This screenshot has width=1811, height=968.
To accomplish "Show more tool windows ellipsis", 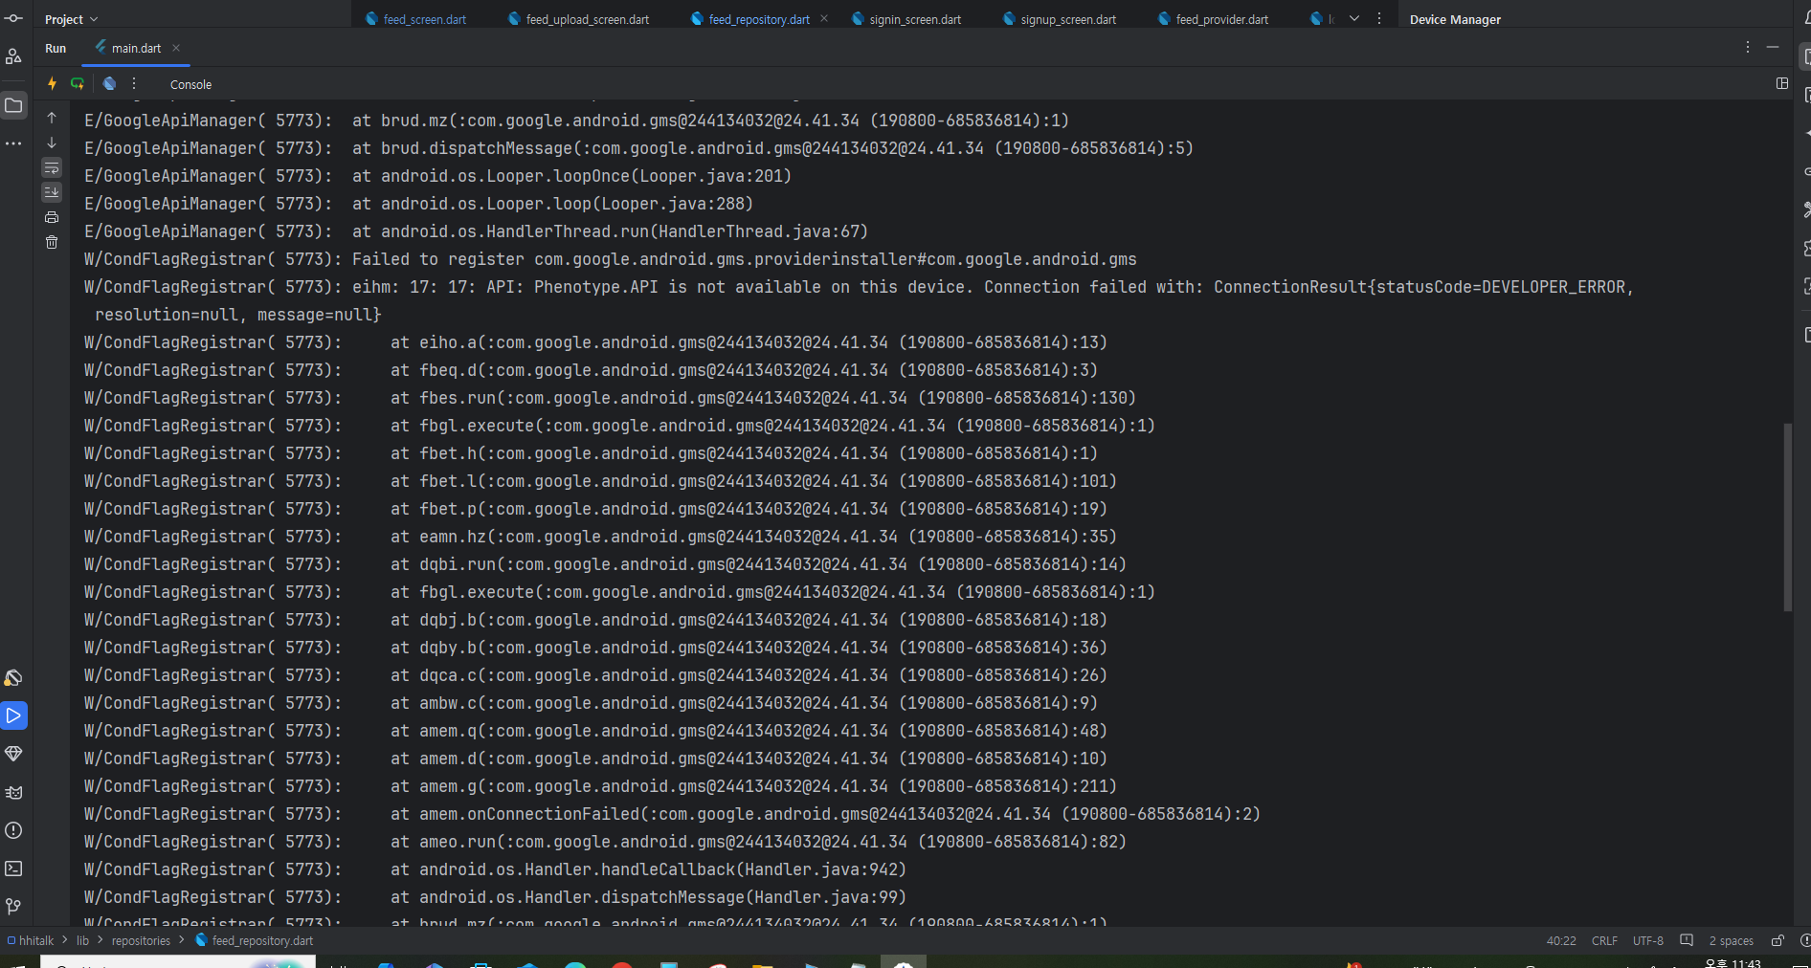I will (x=13, y=143).
